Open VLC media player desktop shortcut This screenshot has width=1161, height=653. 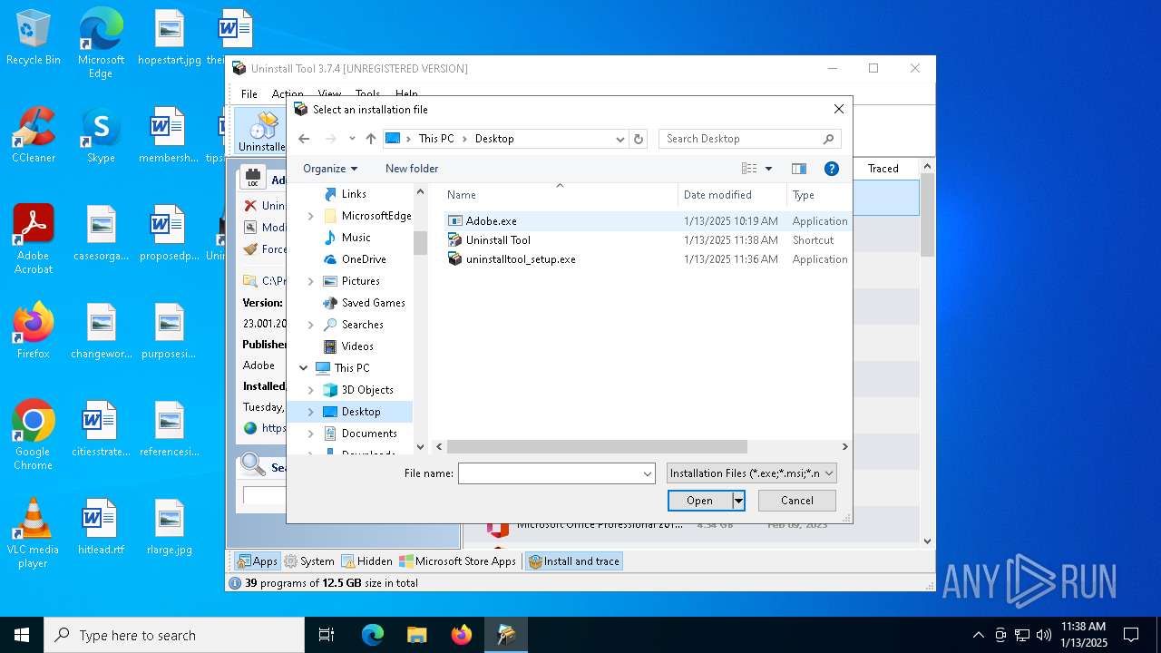[34, 533]
